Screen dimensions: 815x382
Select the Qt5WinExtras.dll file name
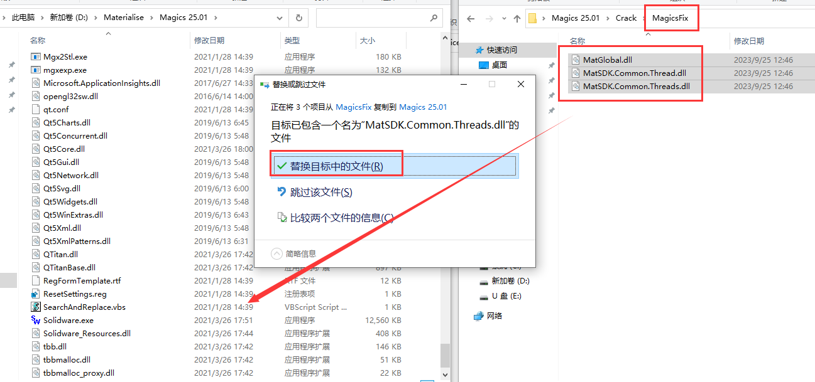(73, 215)
